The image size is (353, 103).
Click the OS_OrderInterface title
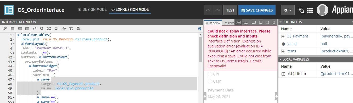[41, 10]
